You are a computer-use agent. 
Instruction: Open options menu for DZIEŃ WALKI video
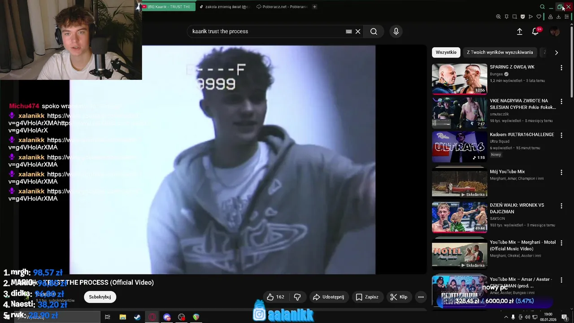(x=561, y=206)
